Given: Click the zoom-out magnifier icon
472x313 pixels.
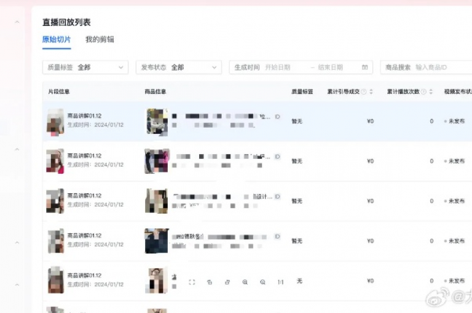Looking at the screenshot, I should 263,282.
